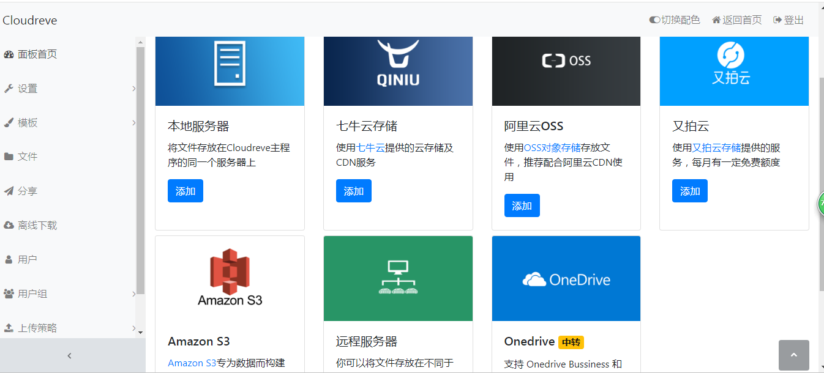This screenshot has height=373, width=824.
Task: Select 面板首页 from the sidebar menu
Action: click(36, 54)
